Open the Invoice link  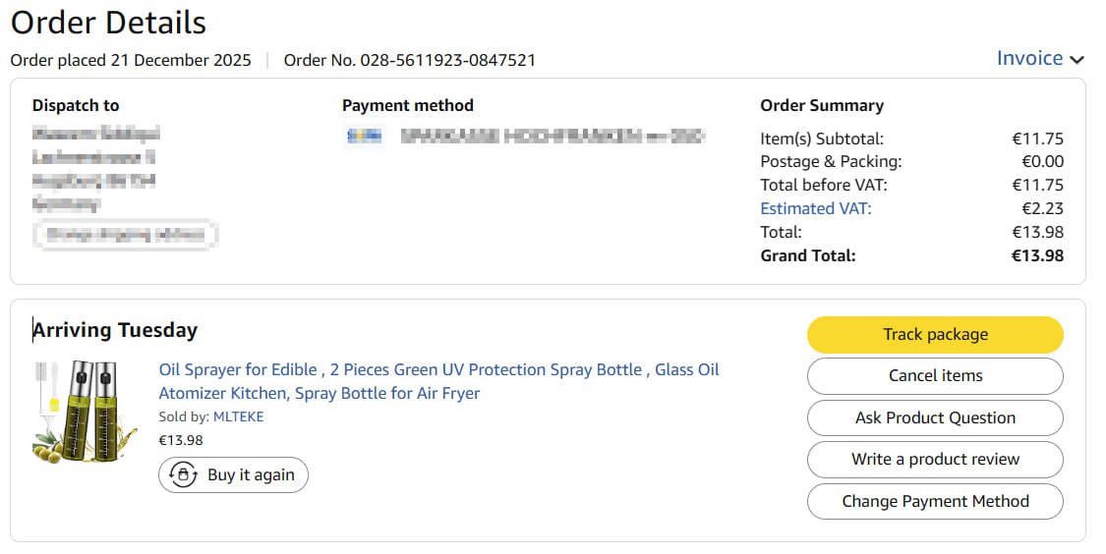(x=1029, y=59)
